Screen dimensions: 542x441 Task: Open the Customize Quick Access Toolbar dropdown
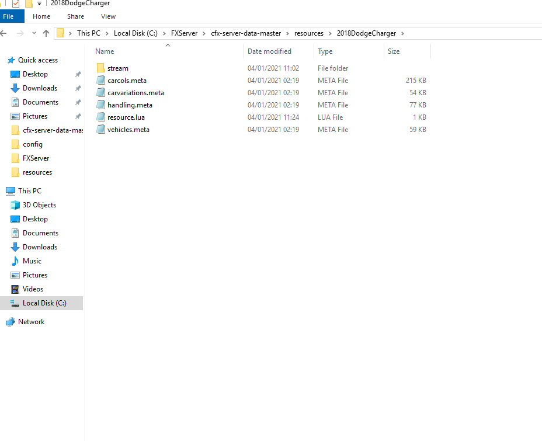coord(39,4)
